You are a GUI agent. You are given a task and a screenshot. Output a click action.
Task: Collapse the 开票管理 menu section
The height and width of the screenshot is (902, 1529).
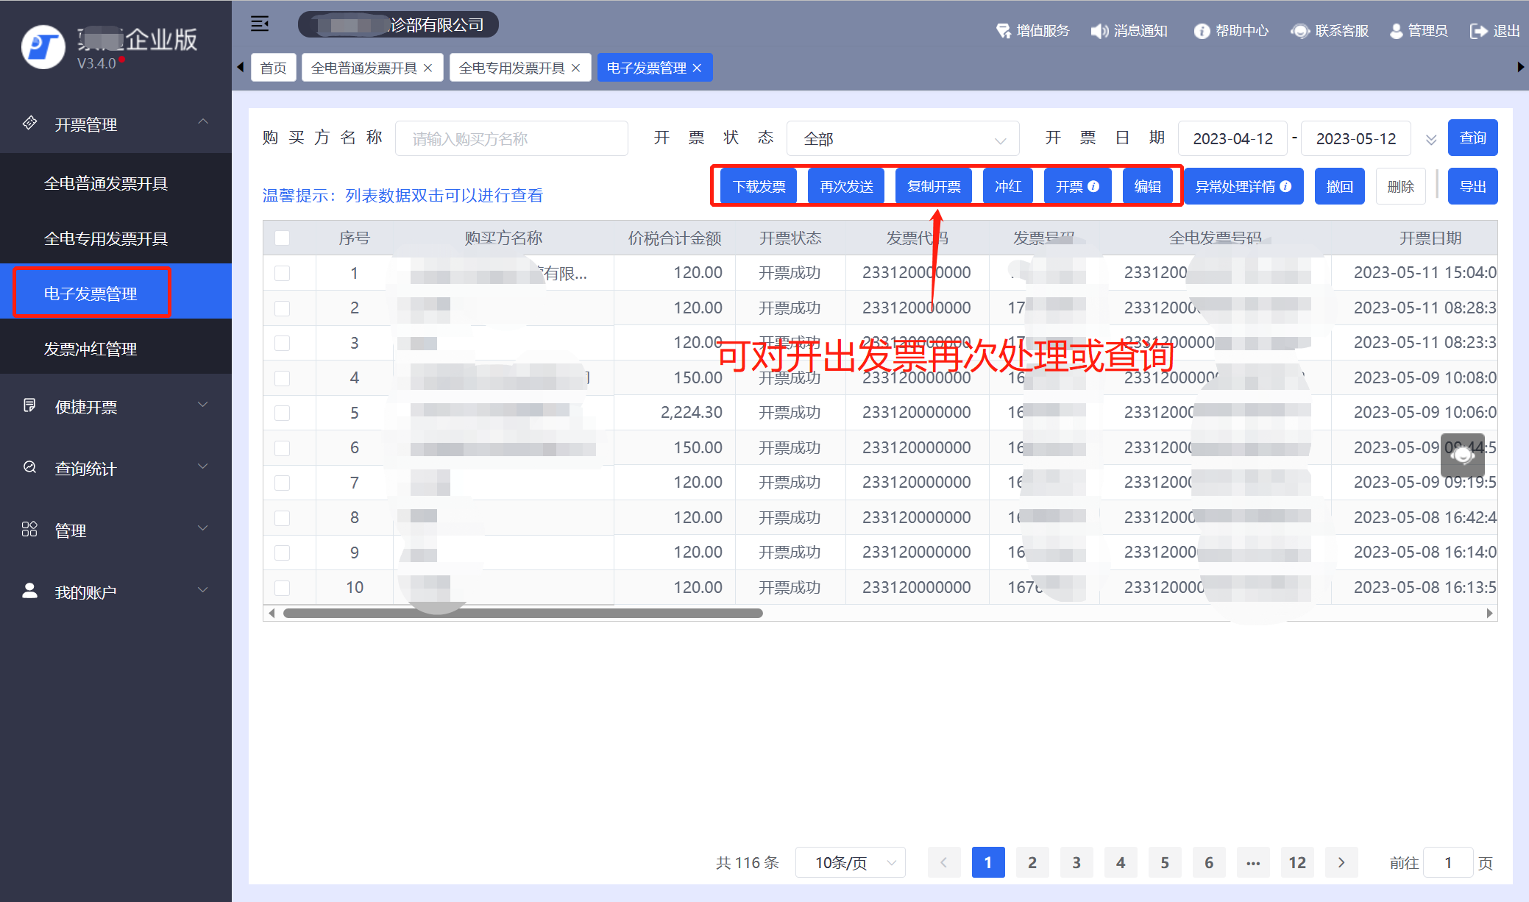point(203,122)
